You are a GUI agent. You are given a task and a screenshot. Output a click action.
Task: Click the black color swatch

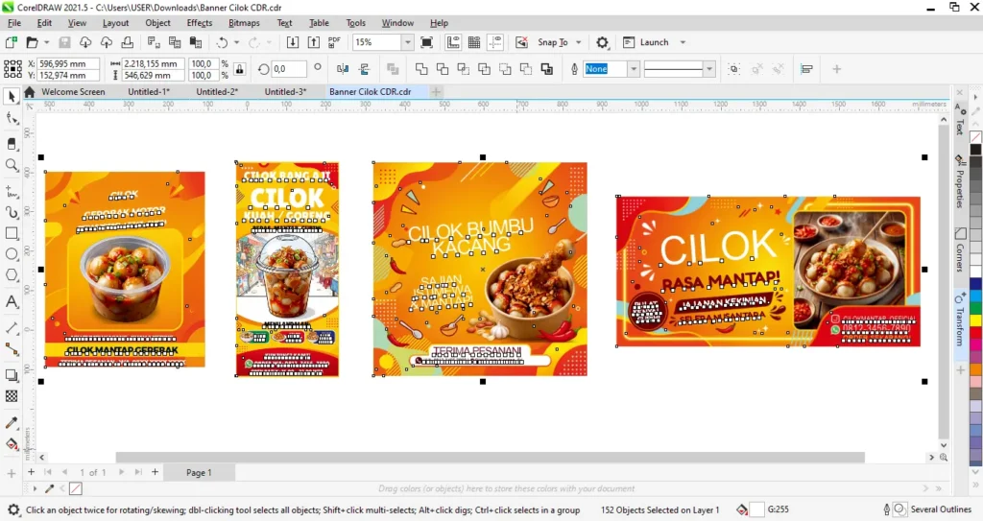pyautogui.click(x=975, y=150)
